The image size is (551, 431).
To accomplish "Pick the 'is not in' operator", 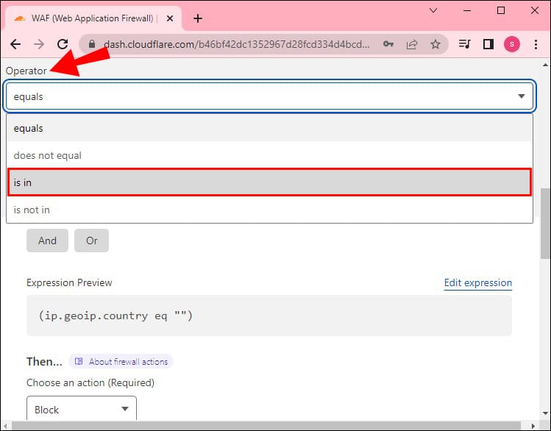I will coord(269,210).
